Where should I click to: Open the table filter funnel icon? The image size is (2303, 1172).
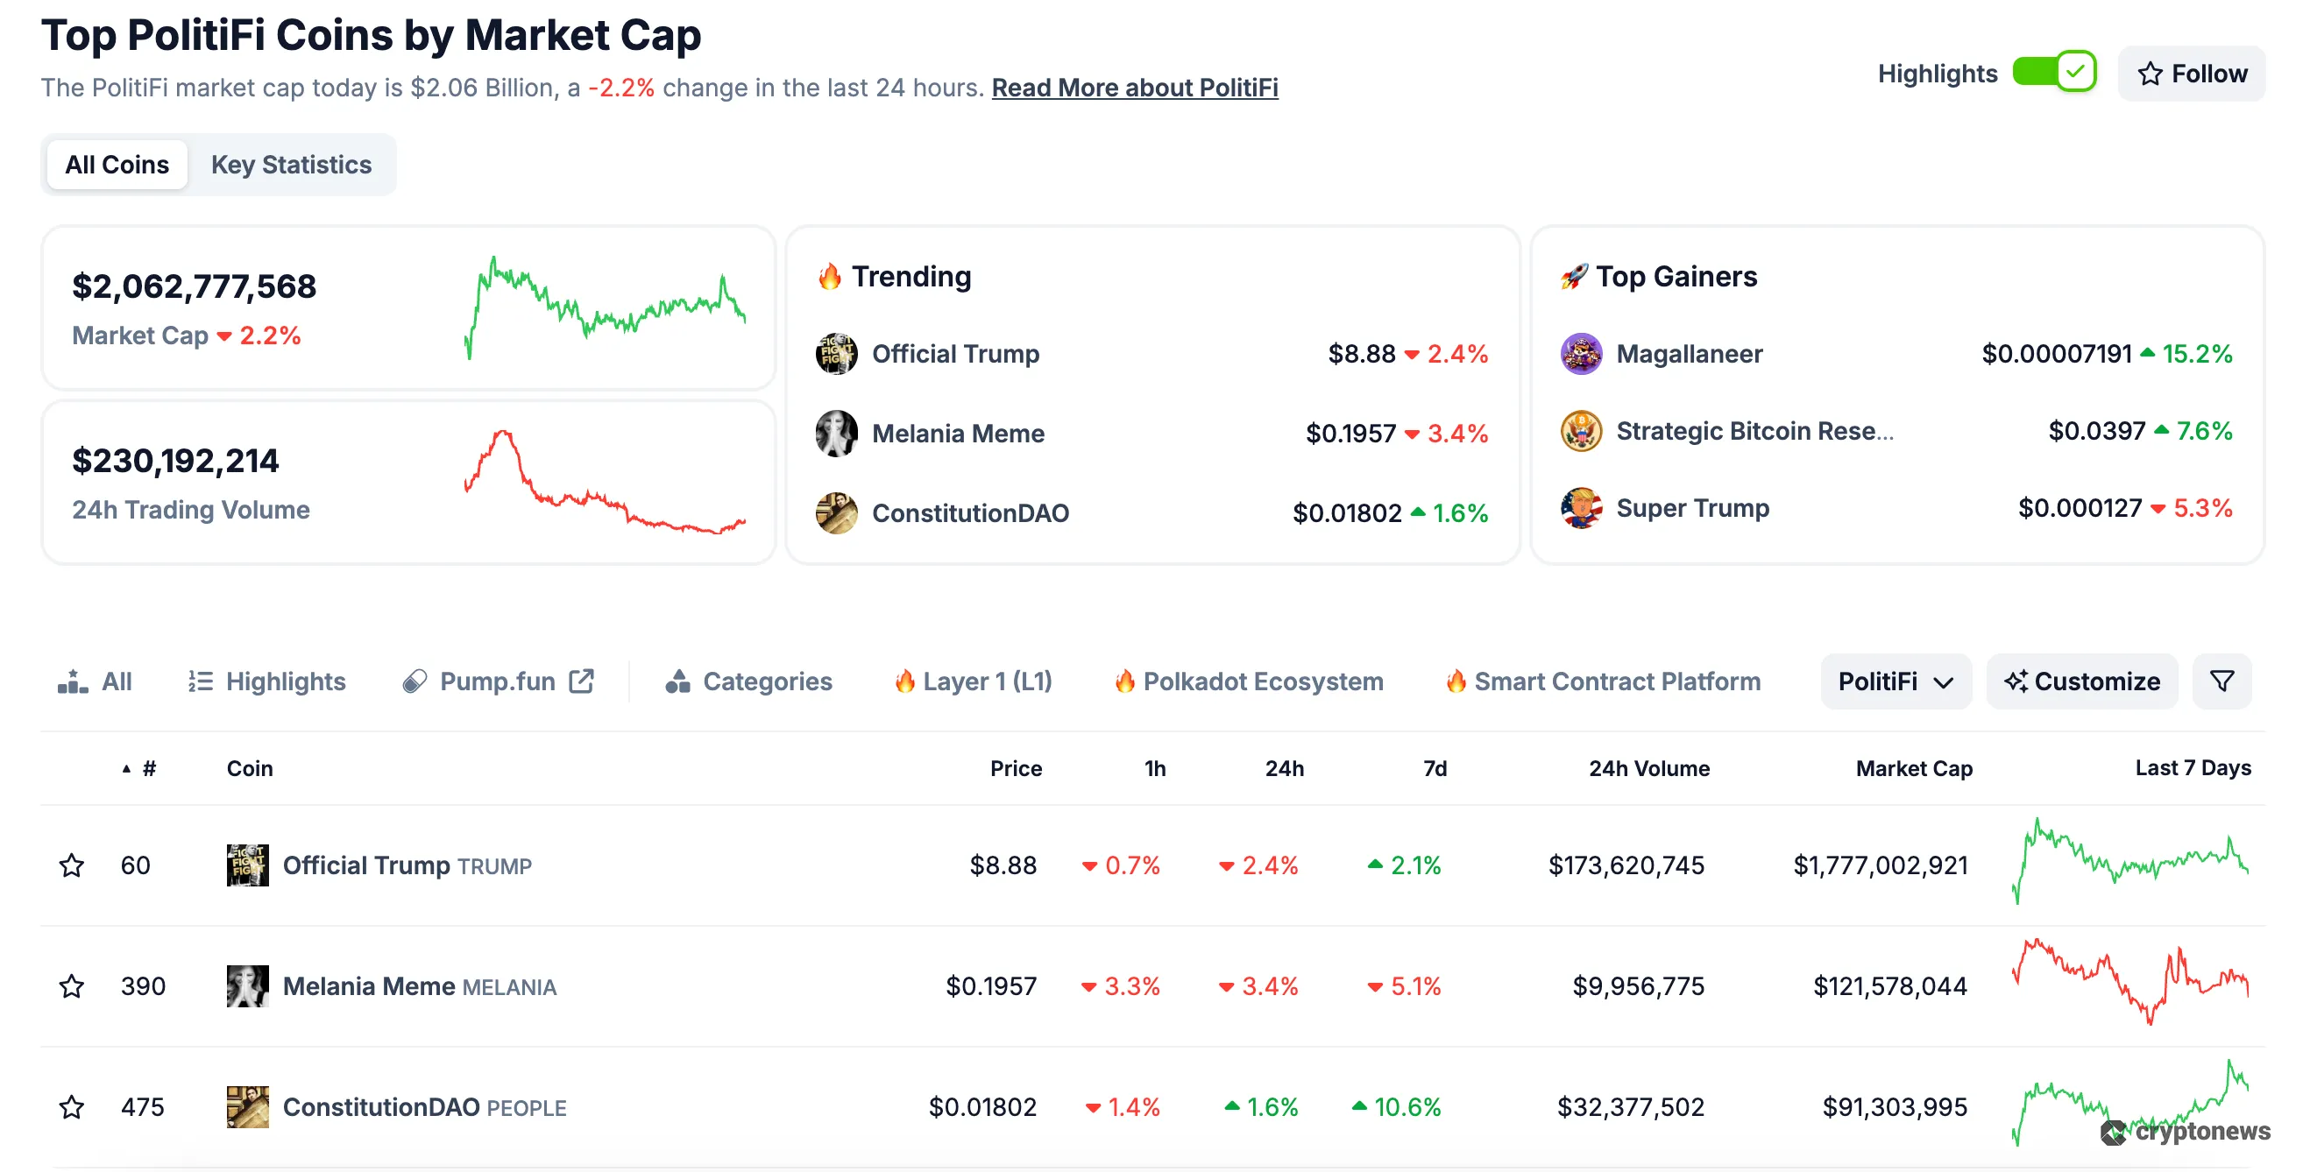(x=2222, y=681)
